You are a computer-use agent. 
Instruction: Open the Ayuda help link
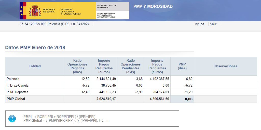199,24
